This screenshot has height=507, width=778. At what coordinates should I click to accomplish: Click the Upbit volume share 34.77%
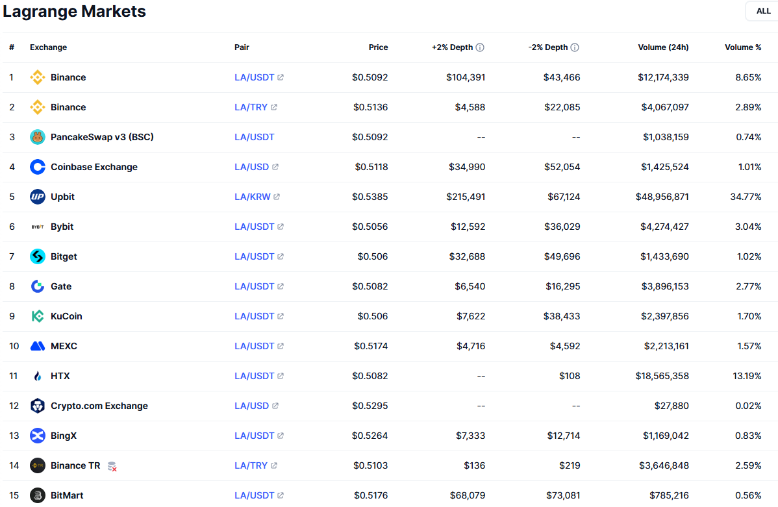[746, 197]
